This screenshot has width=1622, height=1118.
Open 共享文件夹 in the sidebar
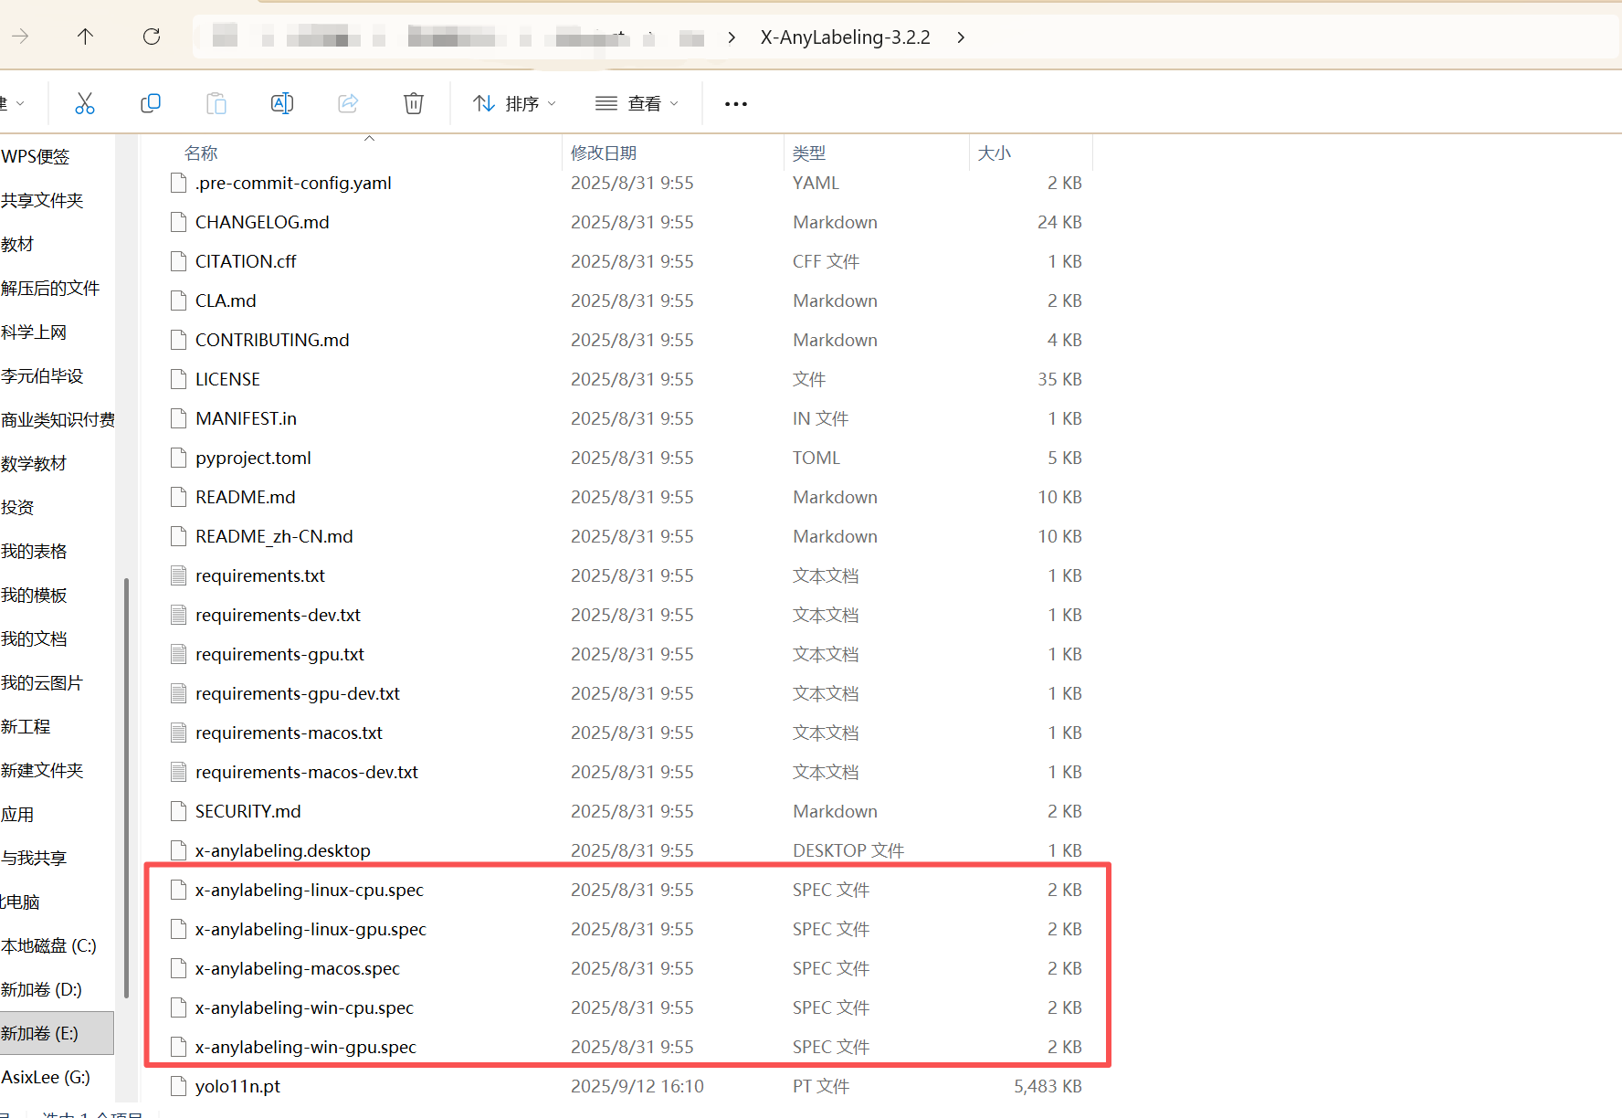pos(42,201)
